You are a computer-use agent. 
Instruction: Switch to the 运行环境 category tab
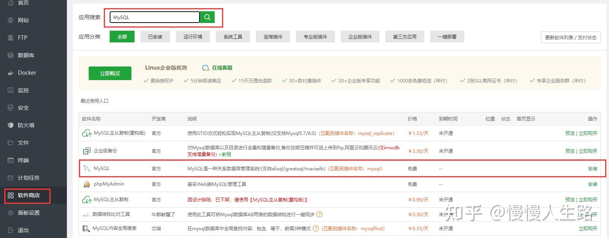193,37
